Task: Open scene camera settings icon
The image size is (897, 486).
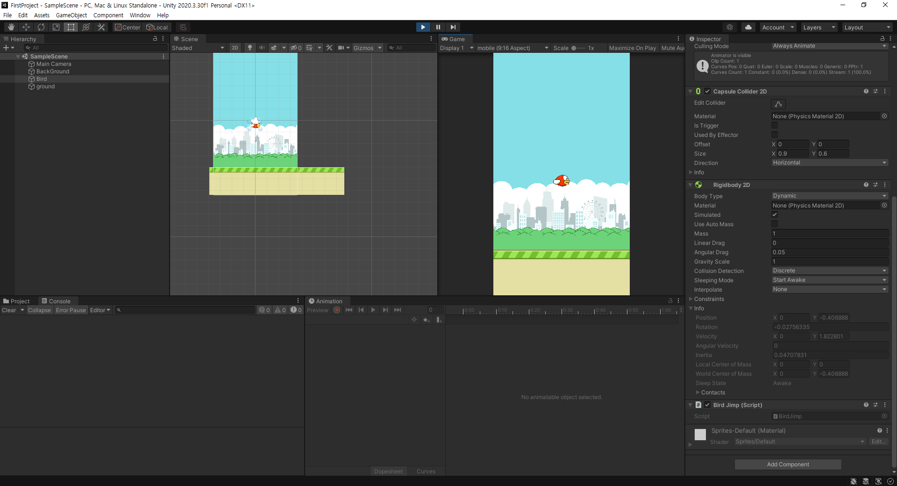Action: [341, 48]
